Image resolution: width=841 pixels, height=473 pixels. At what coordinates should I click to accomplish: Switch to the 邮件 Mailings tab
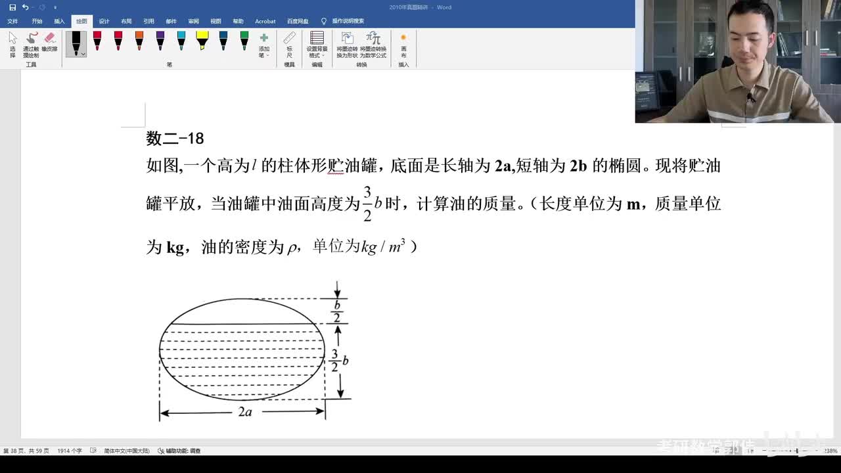tap(171, 21)
